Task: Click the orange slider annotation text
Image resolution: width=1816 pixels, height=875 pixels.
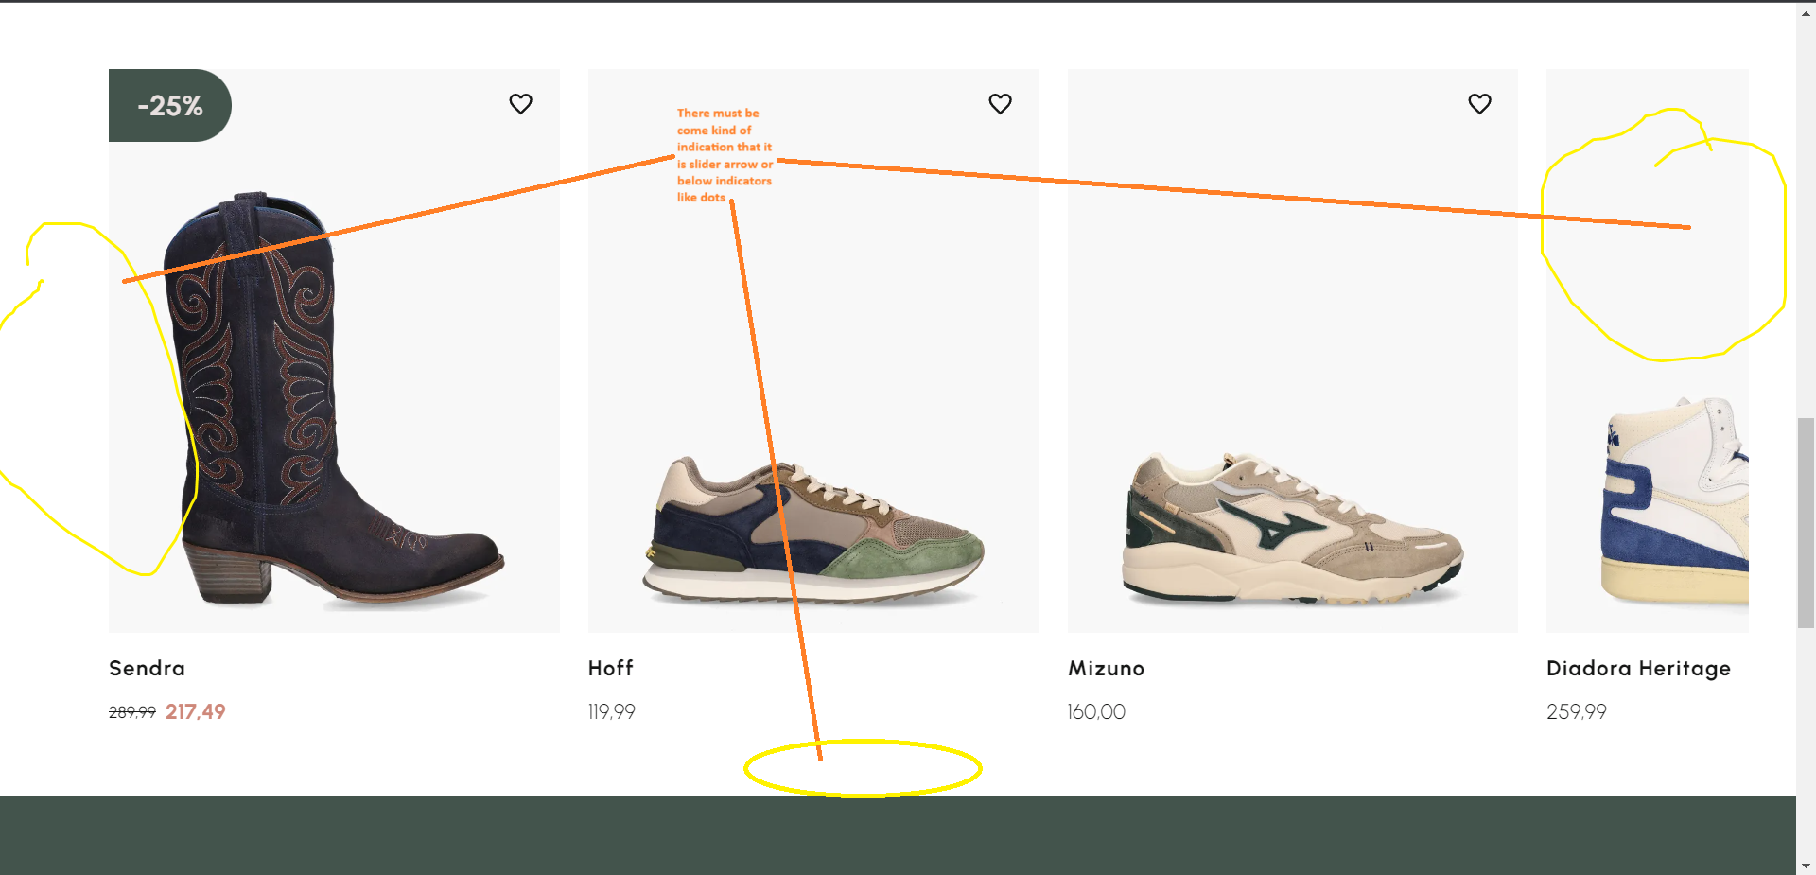Action: pos(724,155)
